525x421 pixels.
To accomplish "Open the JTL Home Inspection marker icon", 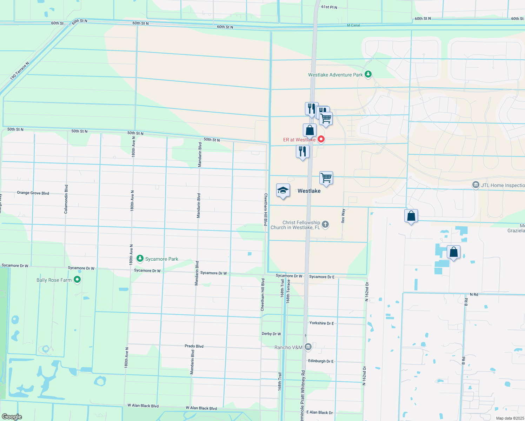I will pyautogui.click(x=476, y=185).
